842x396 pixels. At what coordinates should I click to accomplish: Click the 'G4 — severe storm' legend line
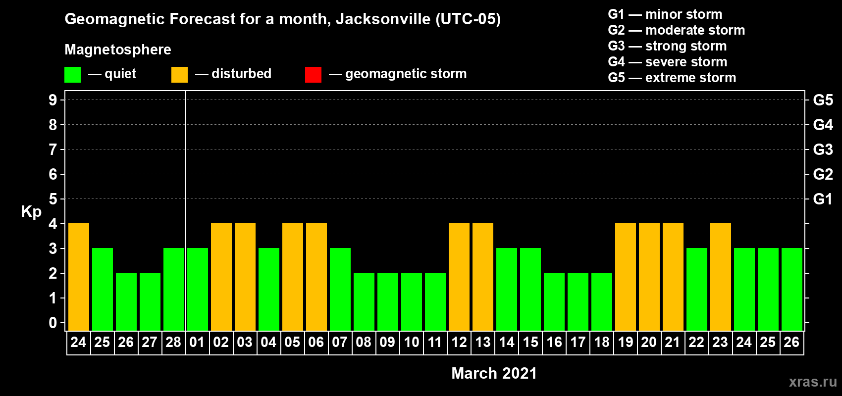(x=668, y=62)
